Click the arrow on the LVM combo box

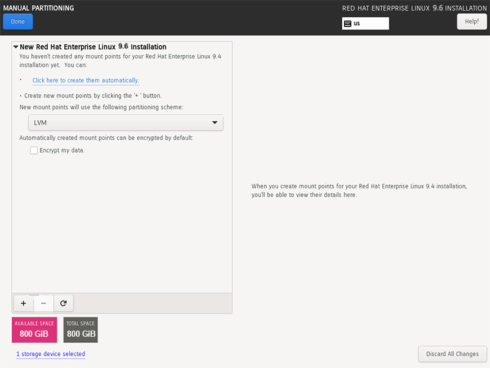pyautogui.click(x=214, y=123)
